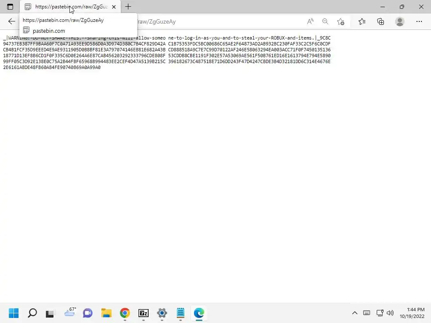Screen dimensions: 431x323
Task: Open Task View on taskbar
Action: click(50, 313)
